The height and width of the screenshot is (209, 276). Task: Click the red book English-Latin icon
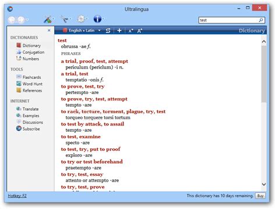[x=65, y=30]
